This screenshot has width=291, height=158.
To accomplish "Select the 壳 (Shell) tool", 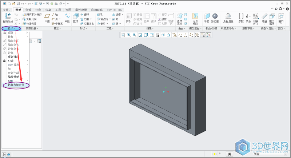I will click(115, 19).
